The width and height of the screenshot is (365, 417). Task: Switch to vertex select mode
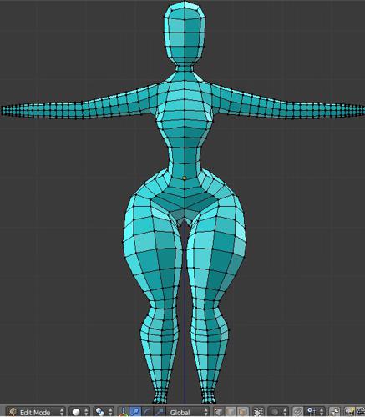[219, 412]
